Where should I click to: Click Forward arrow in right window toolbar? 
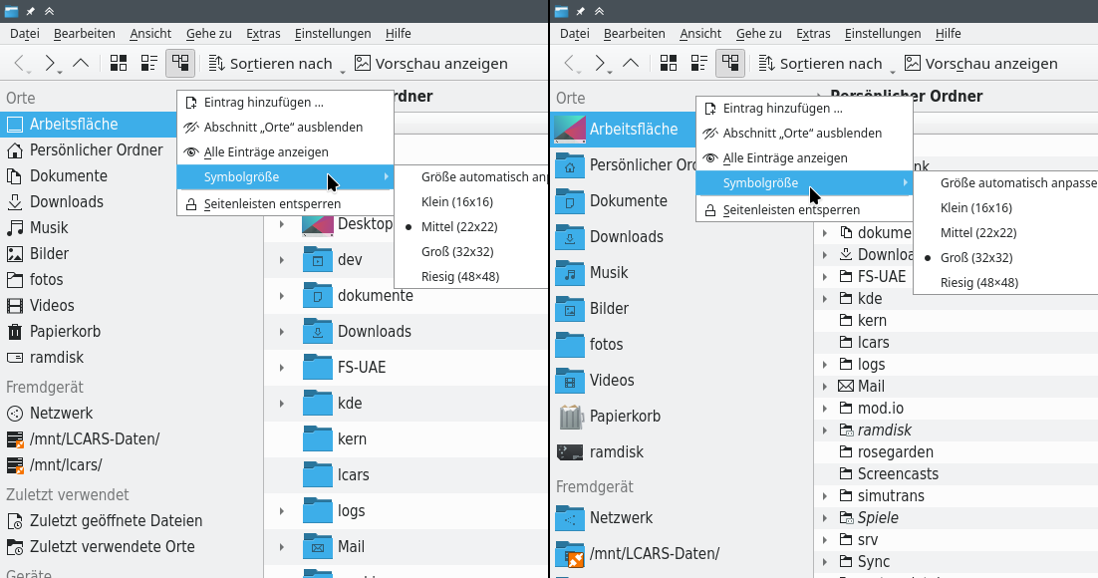601,64
